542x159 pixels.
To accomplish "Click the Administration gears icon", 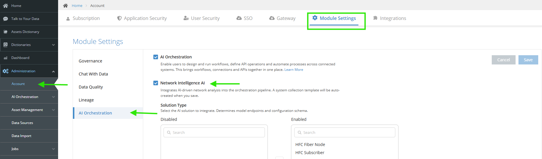I will click(x=6, y=71).
